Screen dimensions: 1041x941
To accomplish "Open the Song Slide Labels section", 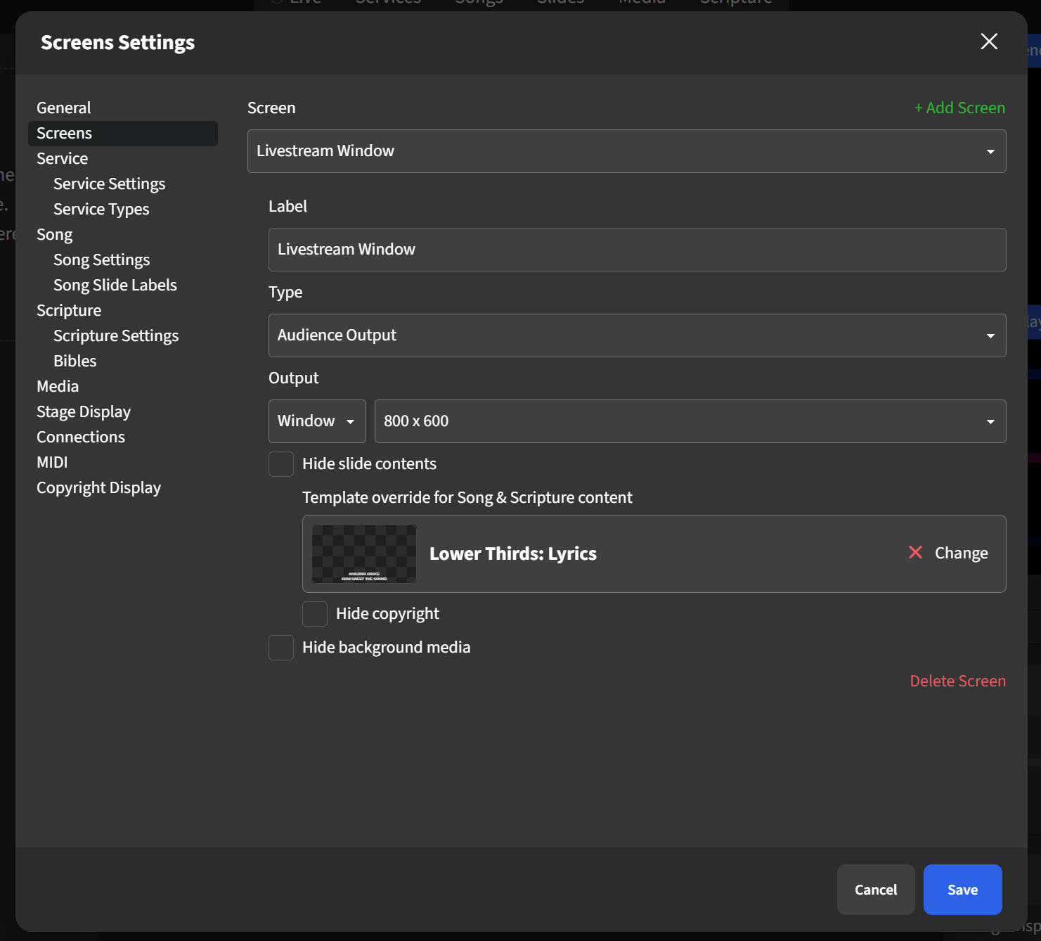I will click(115, 284).
